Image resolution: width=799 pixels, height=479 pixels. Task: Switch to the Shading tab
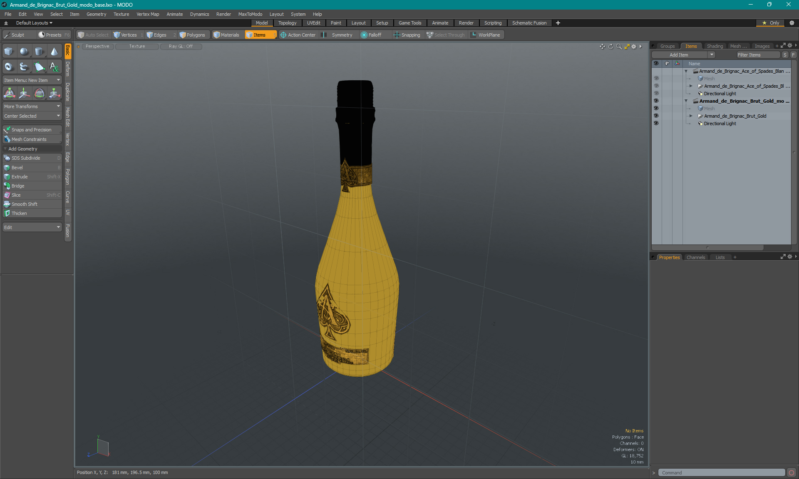715,46
